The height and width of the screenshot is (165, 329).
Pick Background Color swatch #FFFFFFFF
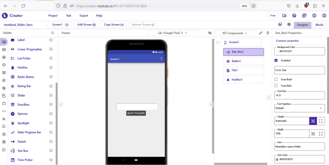[x=277, y=51]
